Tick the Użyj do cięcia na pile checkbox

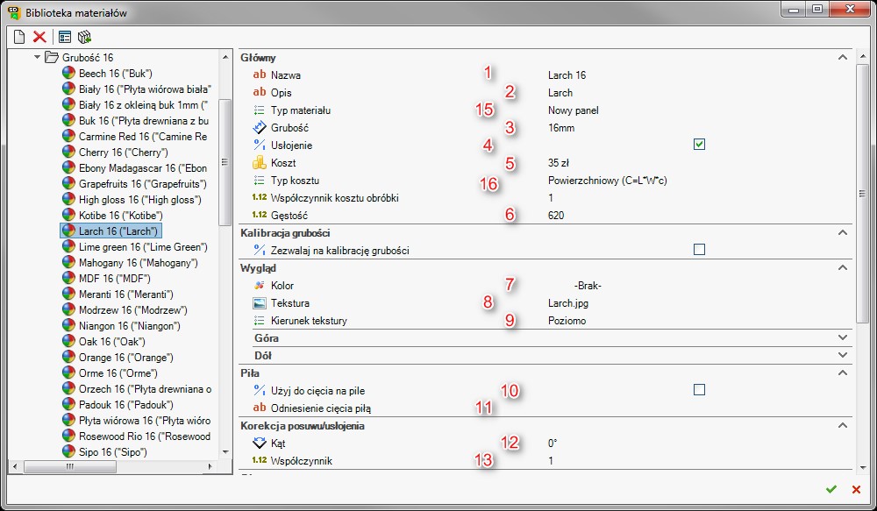(699, 389)
